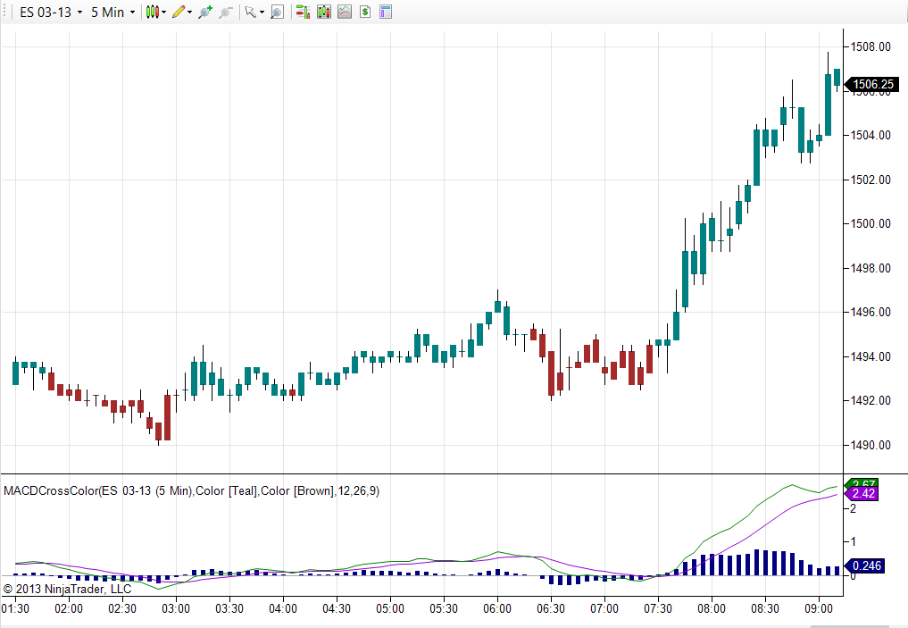
Task: Click the MACDCrossColor indicator label
Action: tap(192, 490)
